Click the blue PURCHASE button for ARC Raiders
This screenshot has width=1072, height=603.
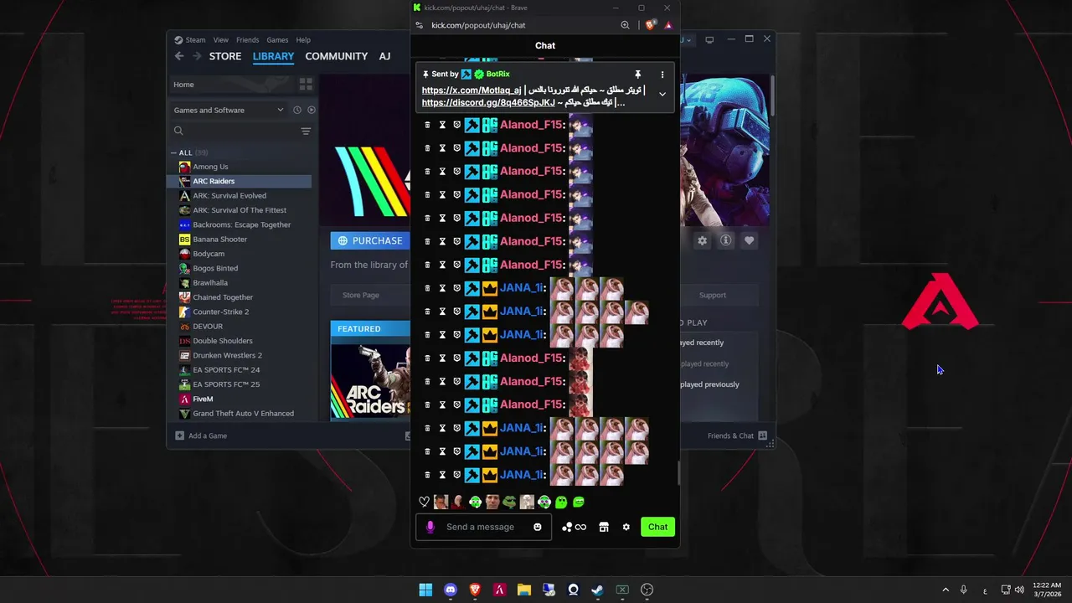(x=369, y=240)
